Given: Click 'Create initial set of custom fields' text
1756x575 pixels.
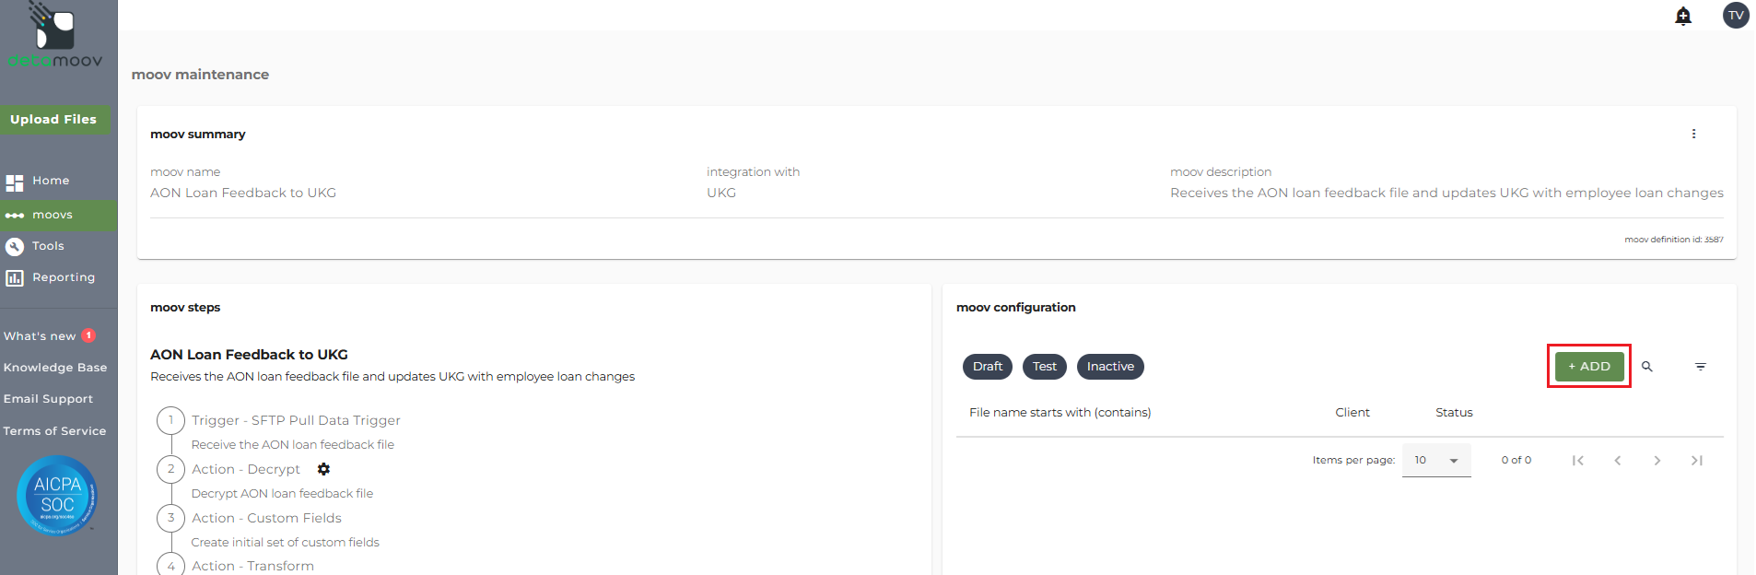Looking at the screenshot, I should pyautogui.click(x=285, y=542).
